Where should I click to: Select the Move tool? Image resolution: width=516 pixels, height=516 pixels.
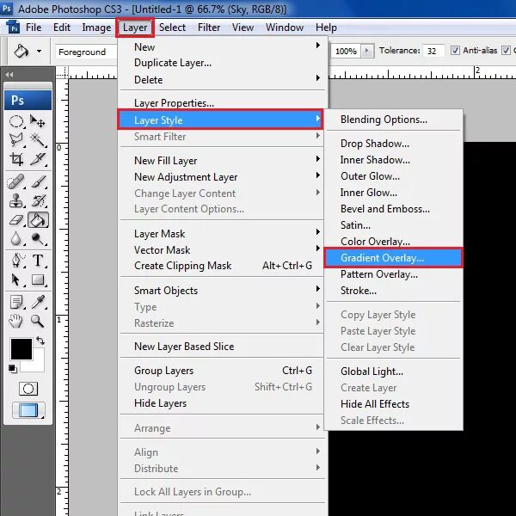38,121
